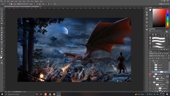Open the layer blend mode dropdown

155,56
